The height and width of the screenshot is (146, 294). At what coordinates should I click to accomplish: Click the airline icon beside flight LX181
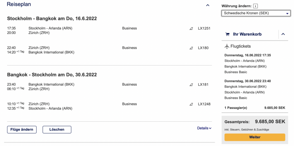[x=191, y=85]
